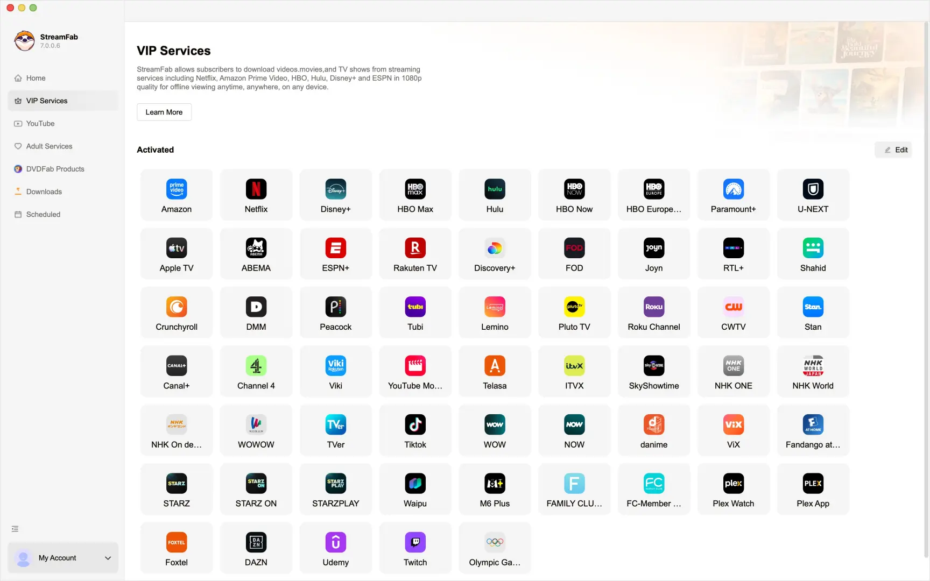Open Pluto TV service

click(574, 313)
